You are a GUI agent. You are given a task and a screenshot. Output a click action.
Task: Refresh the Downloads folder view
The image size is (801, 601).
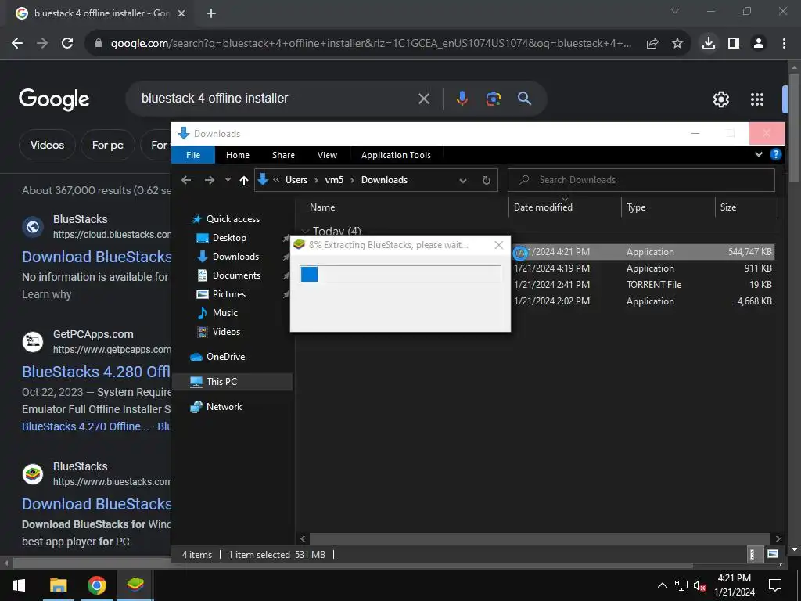[x=487, y=180]
